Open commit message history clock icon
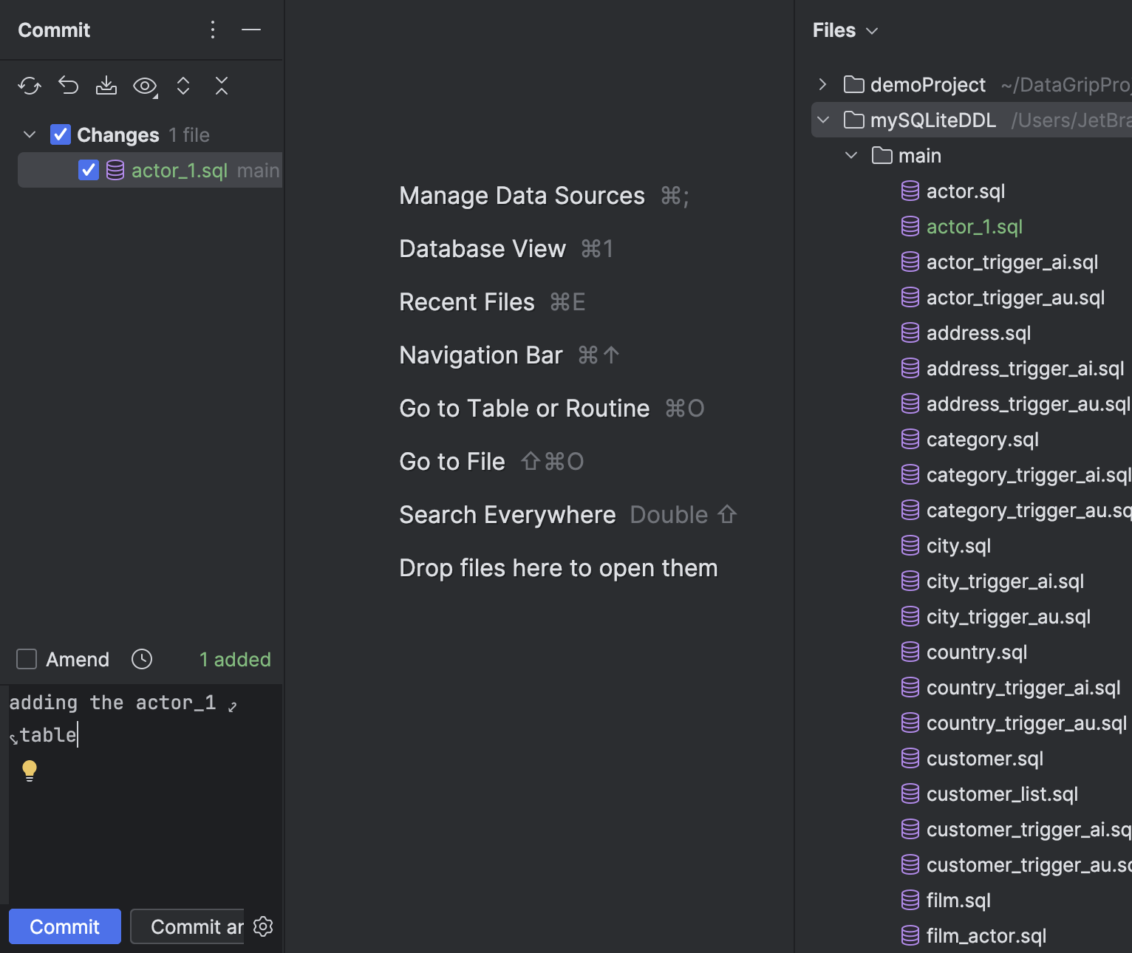The image size is (1132, 953). [141, 659]
